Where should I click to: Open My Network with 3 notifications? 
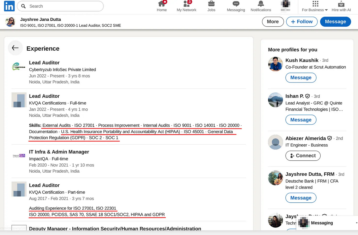(x=186, y=6)
